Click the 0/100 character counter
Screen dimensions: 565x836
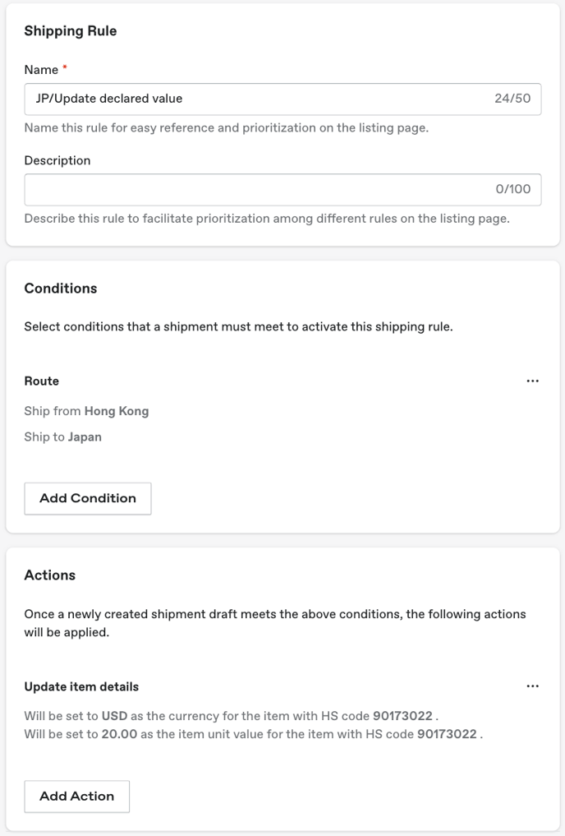pyautogui.click(x=512, y=189)
